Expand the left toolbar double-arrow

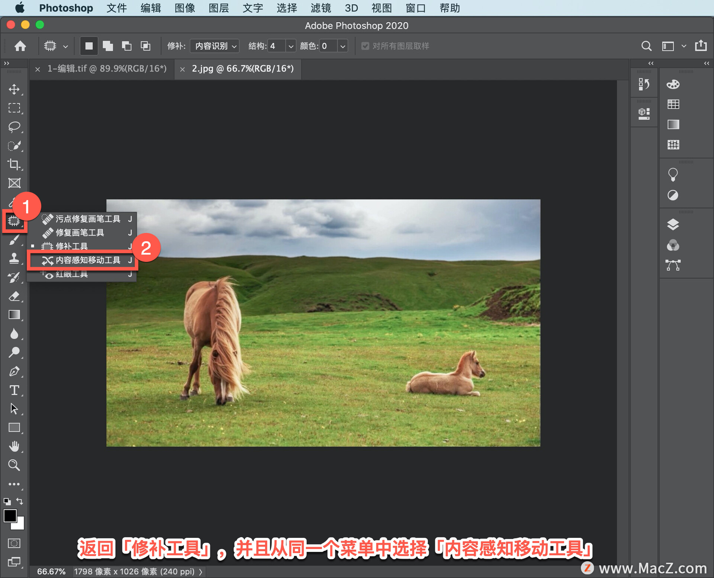[6, 64]
